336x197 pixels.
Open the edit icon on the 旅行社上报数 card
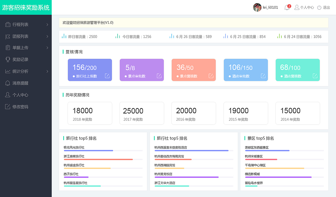click(107, 76)
